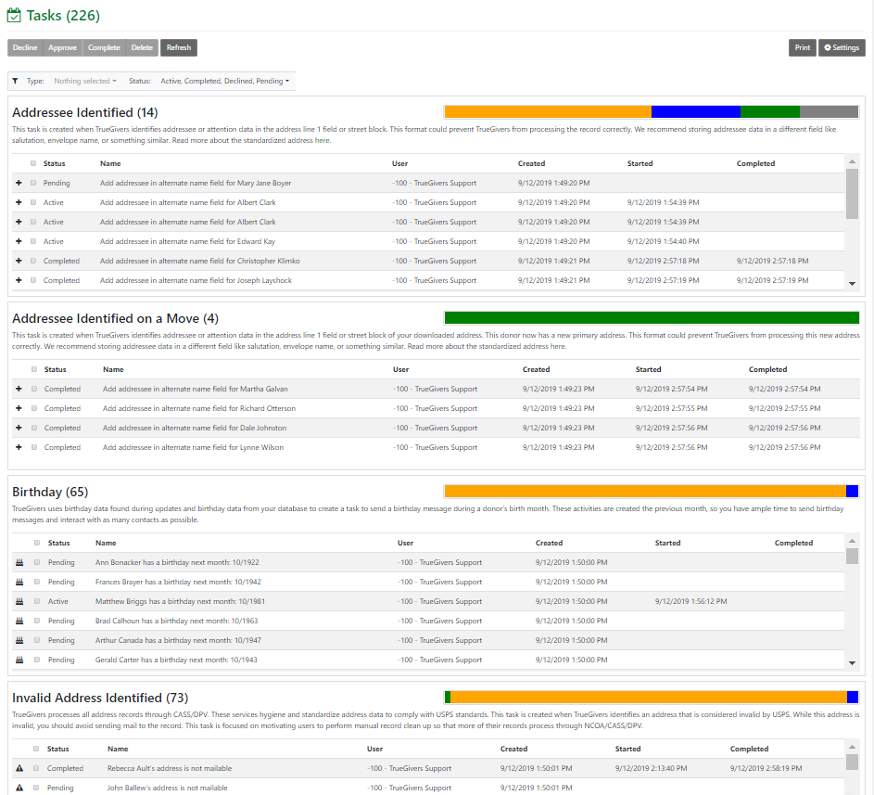
Task: Select all Birthday tasks with header checkbox
Action: tap(37, 544)
